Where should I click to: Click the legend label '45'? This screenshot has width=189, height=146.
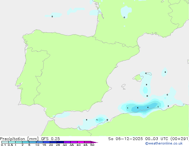click(85, 145)
